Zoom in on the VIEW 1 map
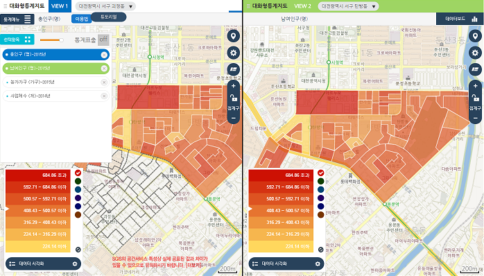The height and width of the screenshot is (276, 484). pyautogui.click(x=234, y=86)
